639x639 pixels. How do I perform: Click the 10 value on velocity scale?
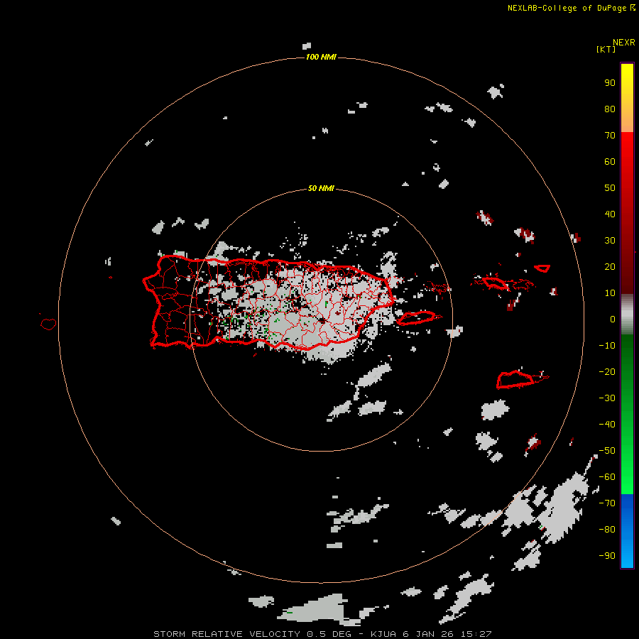[x=610, y=293]
